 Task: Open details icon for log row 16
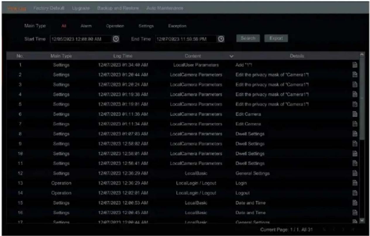pos(355,213)
